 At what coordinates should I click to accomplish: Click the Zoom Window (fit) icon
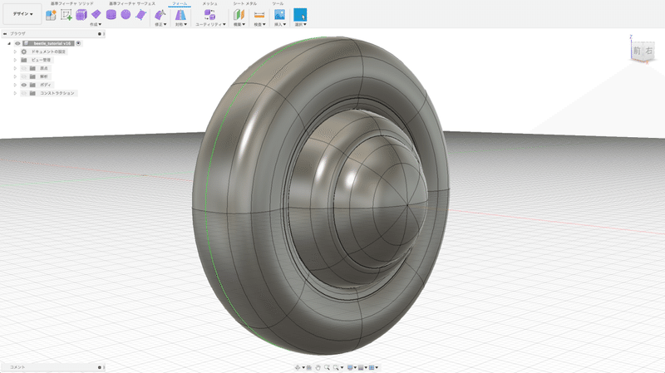337,367
